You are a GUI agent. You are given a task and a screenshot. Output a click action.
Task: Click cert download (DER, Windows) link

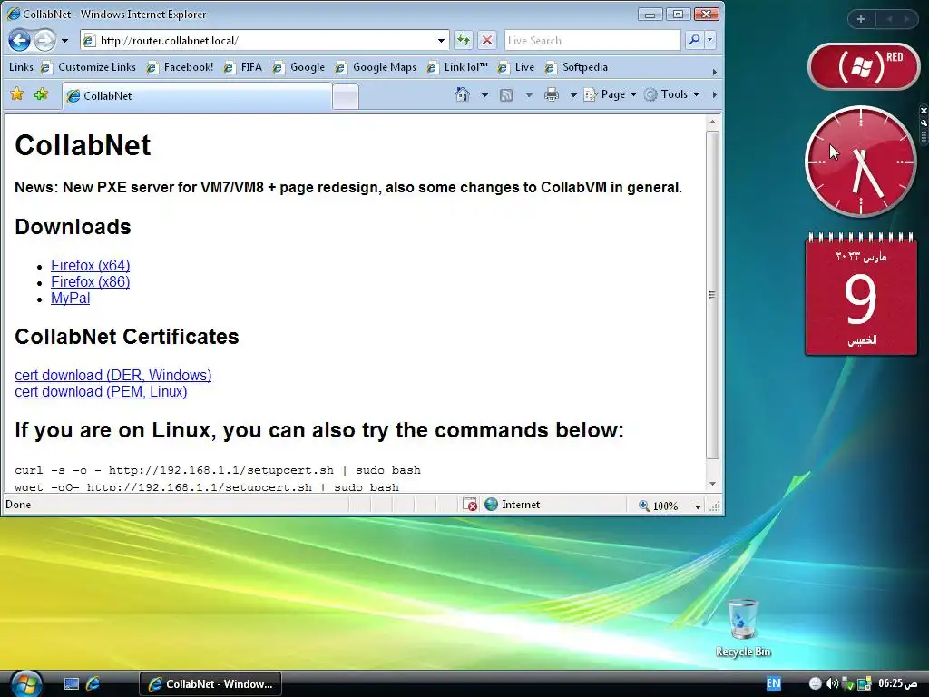(112, 375)
